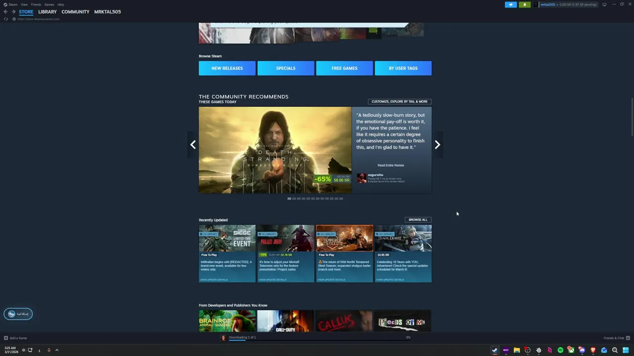The height and width of the screenshot is (356, 634).
Task: Click the VR/Big Picture monitor icon
Action: pyautogui.click(x=604, y=4)
